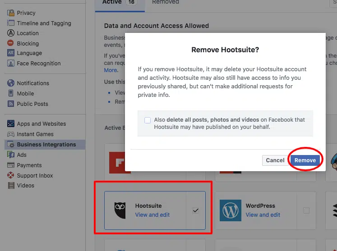Open Apps and Websites settings

(x=41, y=123)
